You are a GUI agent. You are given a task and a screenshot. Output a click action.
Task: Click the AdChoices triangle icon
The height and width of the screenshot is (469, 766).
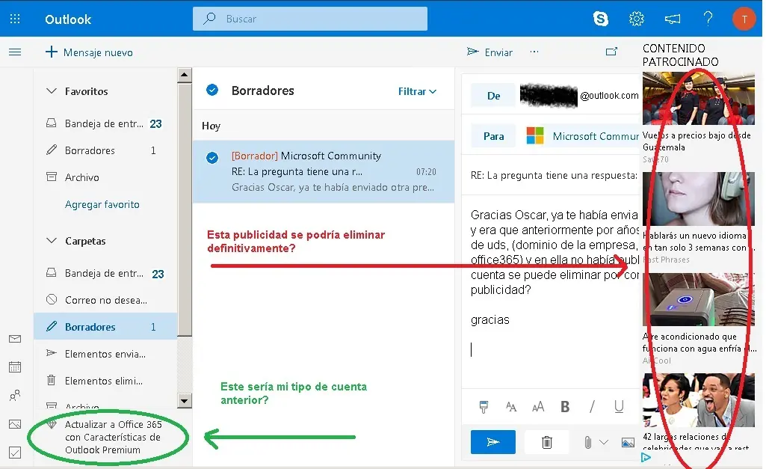[646, 457]
